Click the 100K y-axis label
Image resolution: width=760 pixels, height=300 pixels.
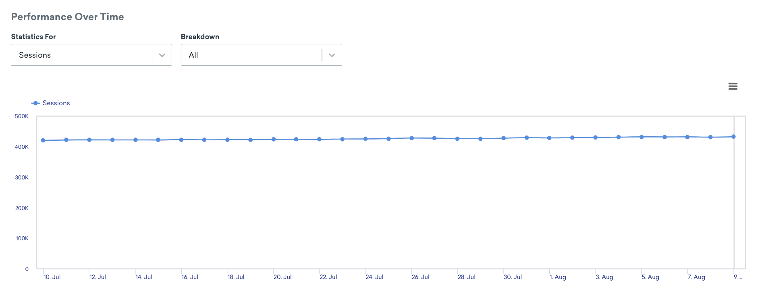22,239
